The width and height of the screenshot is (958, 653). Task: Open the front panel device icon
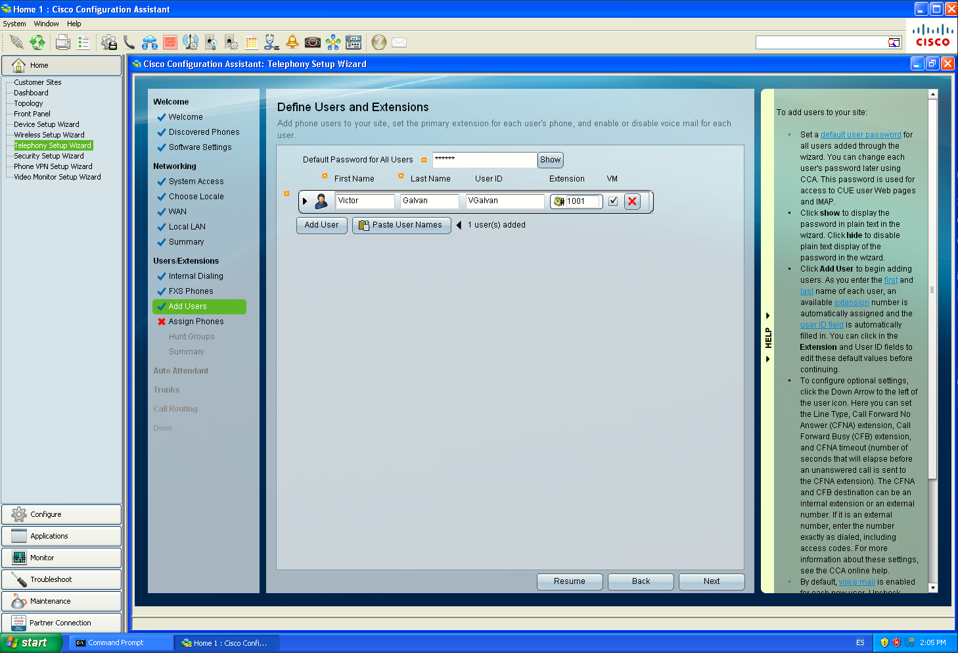354,43
